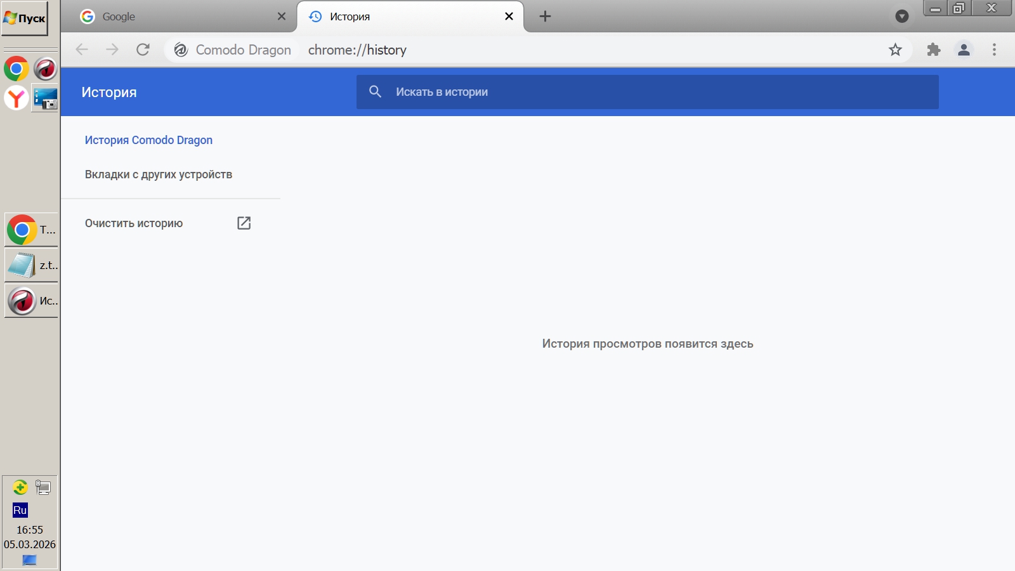Open the Пуск start menu
This screenshot has width=1015, height=571.
25,18
